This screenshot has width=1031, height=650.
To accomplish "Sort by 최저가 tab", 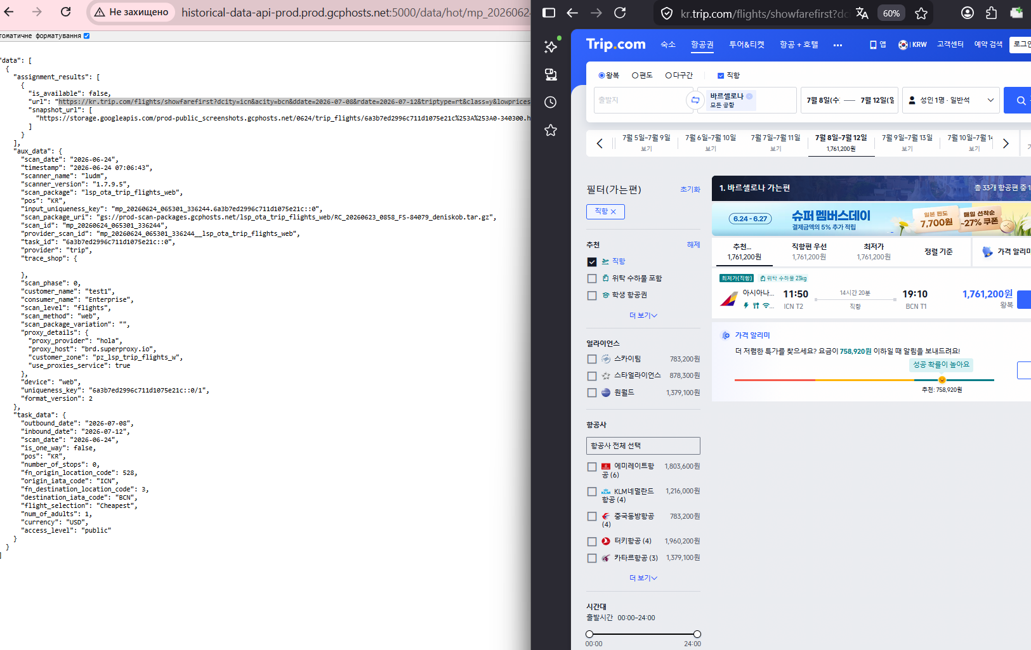I will point(874,251).
